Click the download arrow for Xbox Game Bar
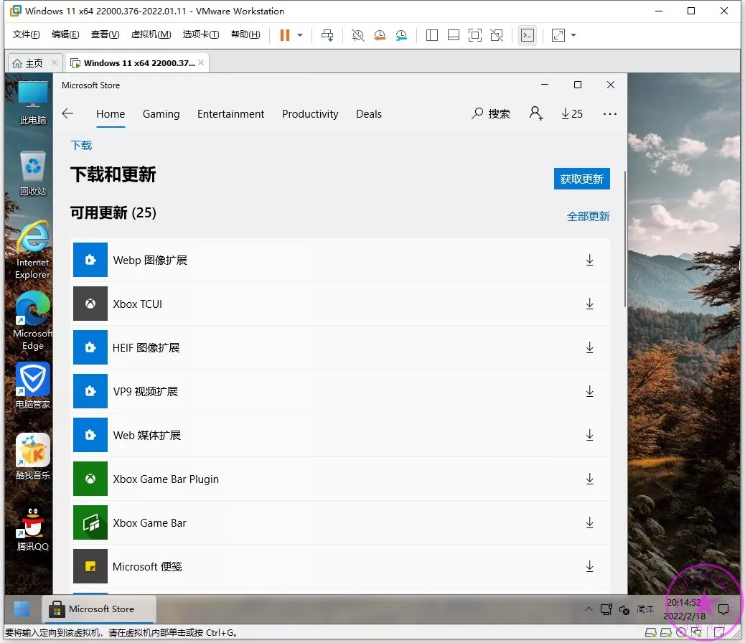745x643 pixels. 589,522
